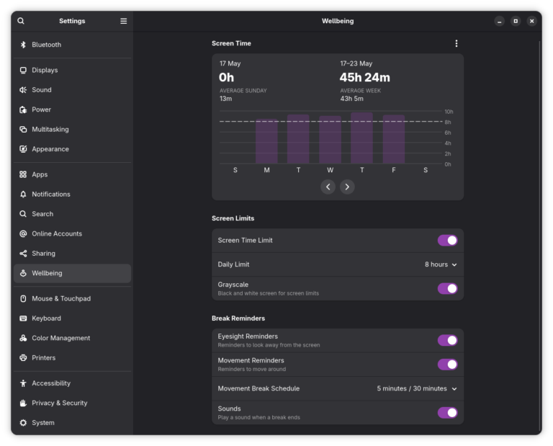
Task: Open Screen Time three-dot options menu
Action: [457, 43]
